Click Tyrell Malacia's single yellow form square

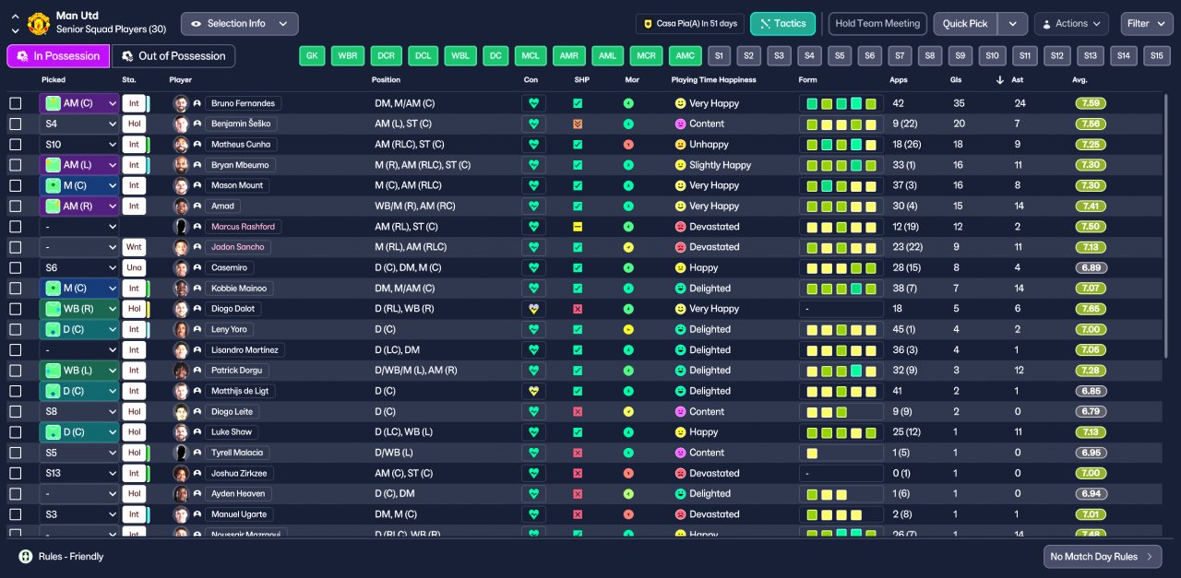click(812, 453)
